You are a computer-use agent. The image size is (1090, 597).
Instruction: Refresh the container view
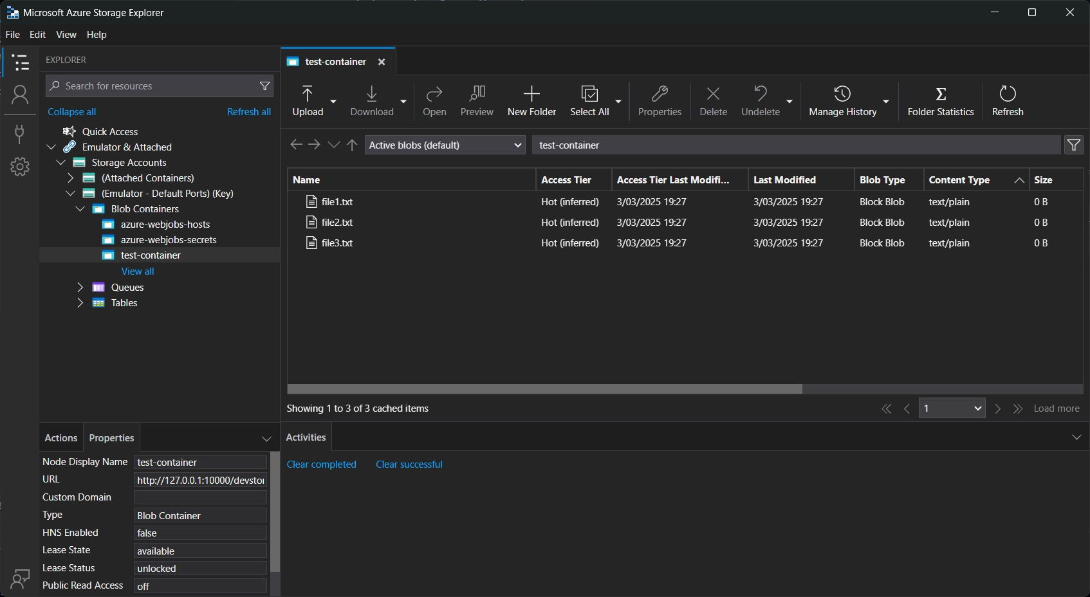(1008, 101)
